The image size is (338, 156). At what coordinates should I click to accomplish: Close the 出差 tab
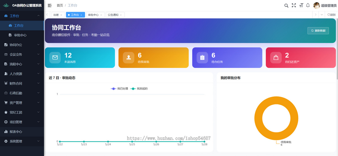tap(61, 15)
